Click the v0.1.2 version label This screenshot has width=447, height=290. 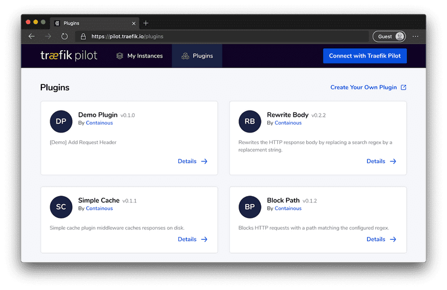pos(310,201)
